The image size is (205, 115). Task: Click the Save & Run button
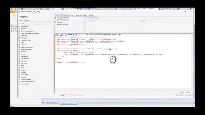(x=184, y=96)
